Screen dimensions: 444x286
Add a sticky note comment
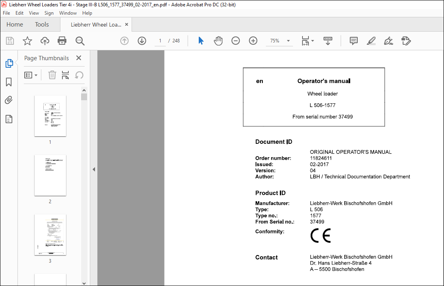(354, 41)
